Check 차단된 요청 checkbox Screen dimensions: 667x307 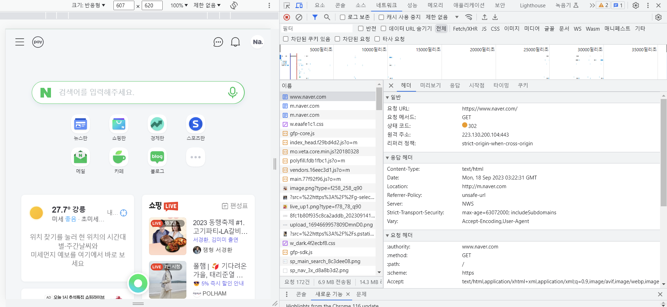[337, 39]
